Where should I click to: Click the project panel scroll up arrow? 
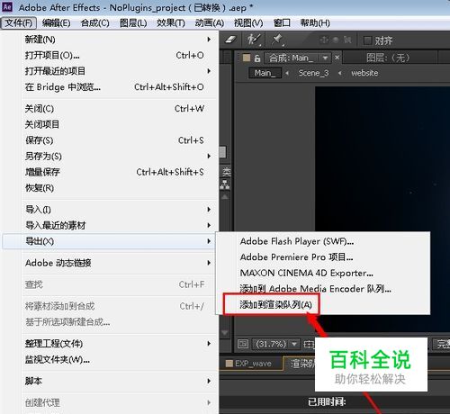[x=225, y=197]
